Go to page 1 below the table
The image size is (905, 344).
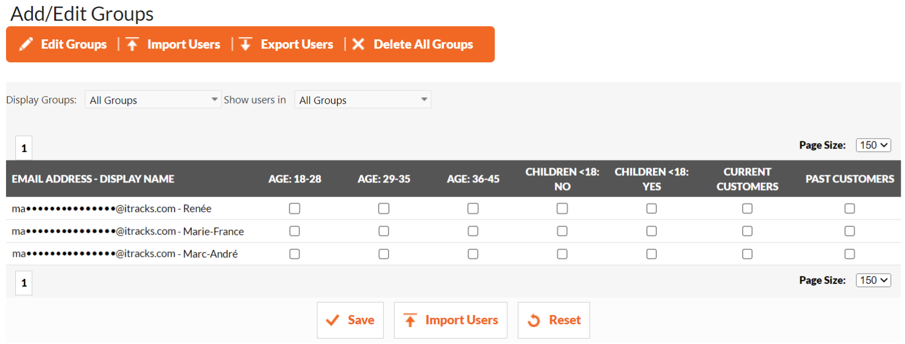24,283
